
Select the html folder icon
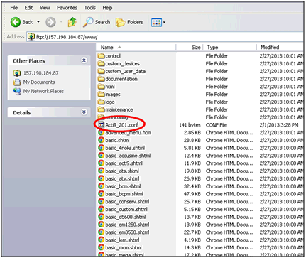[x=102, y=87]
